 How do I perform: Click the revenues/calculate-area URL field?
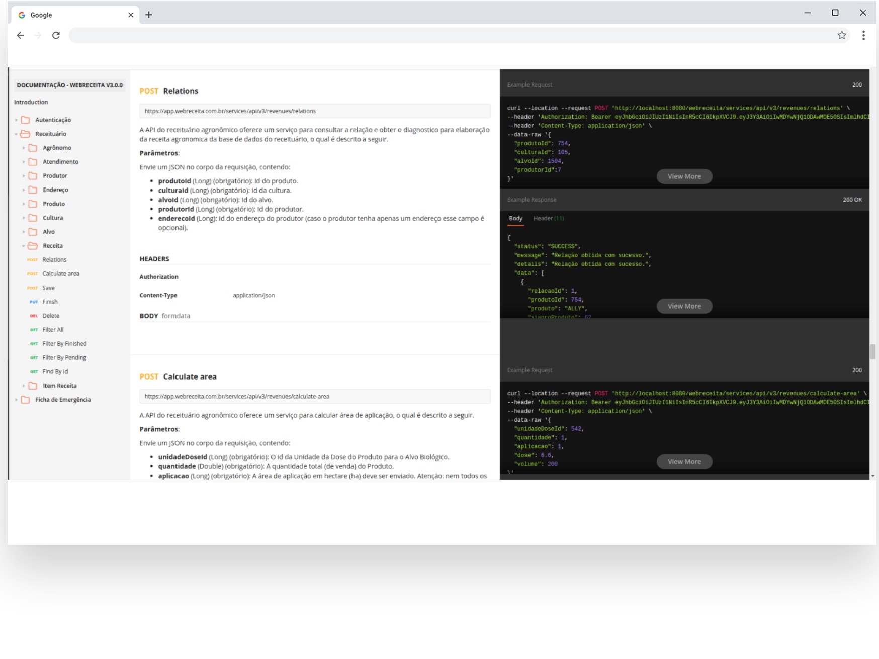point(315,397)
